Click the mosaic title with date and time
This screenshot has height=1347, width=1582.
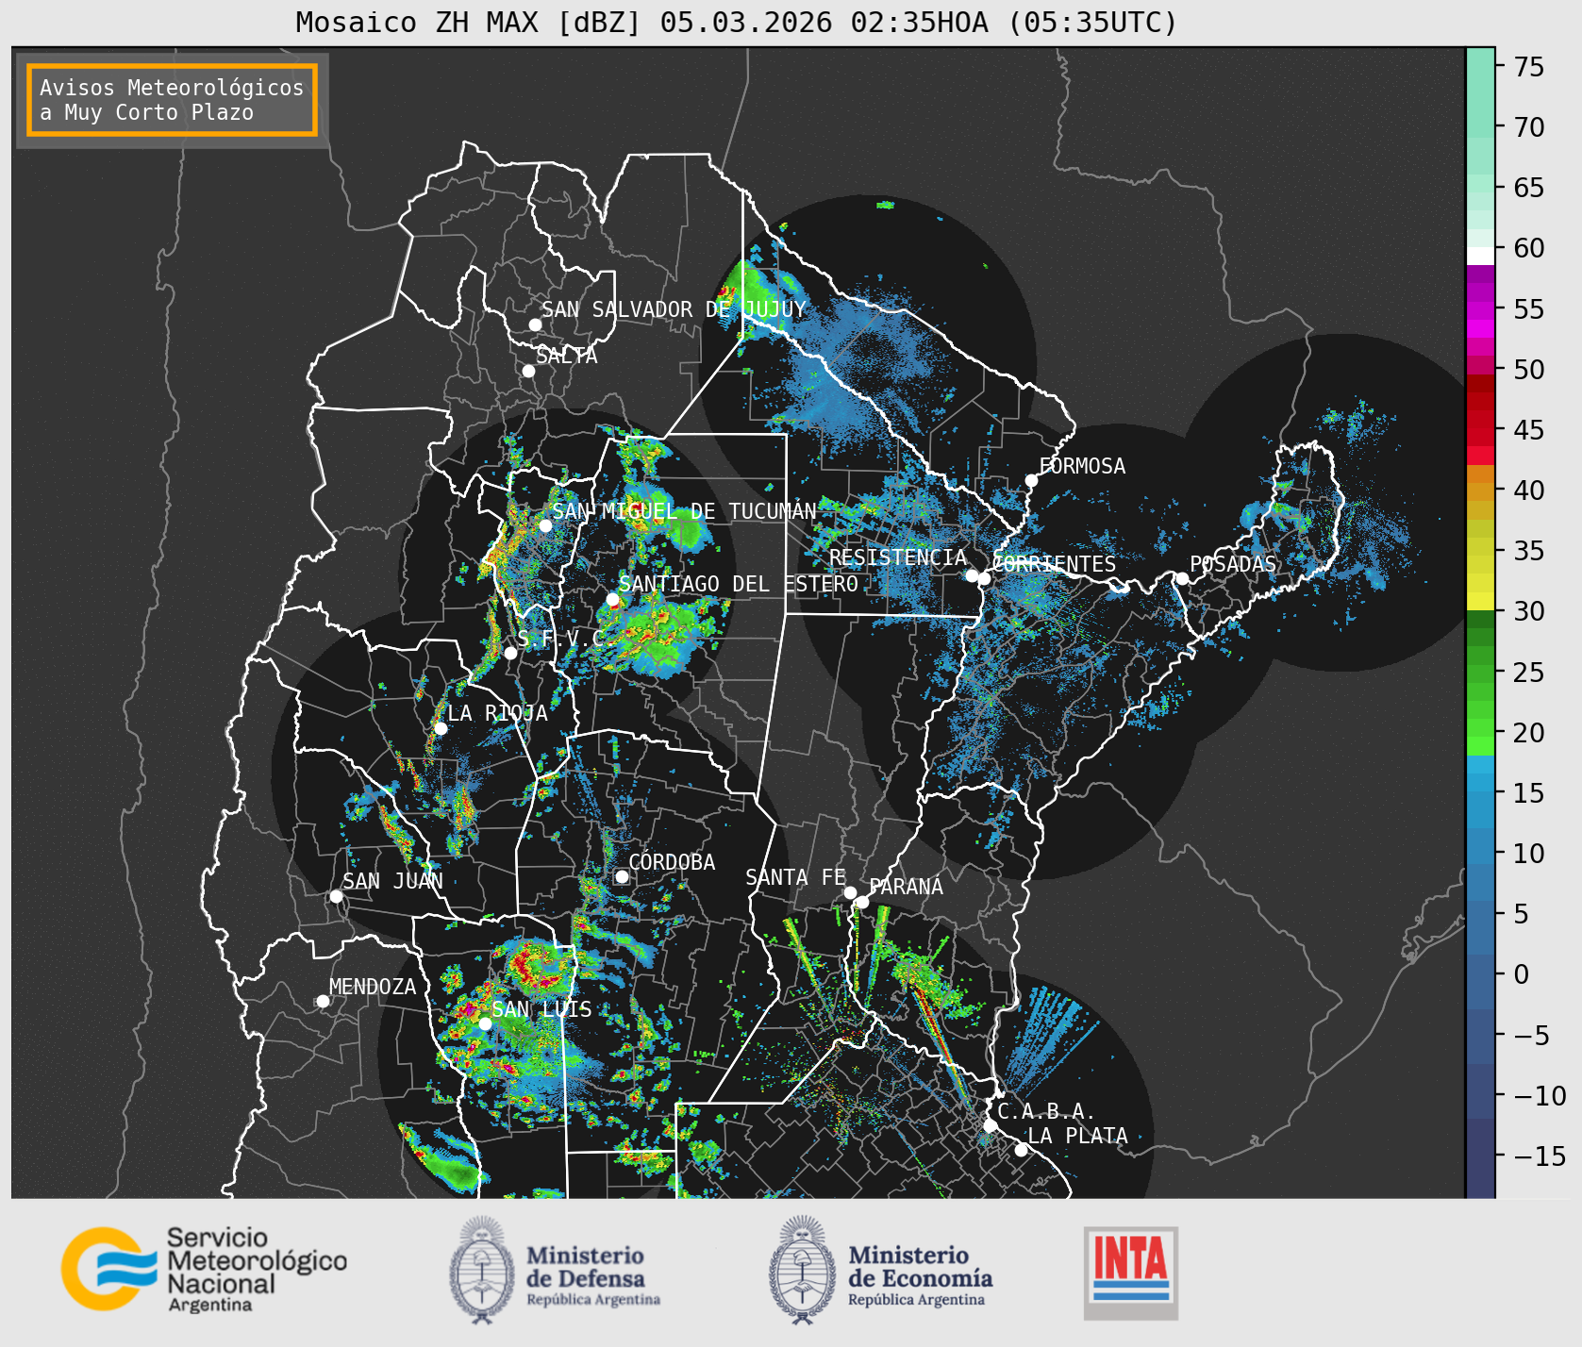pos(737,22)
